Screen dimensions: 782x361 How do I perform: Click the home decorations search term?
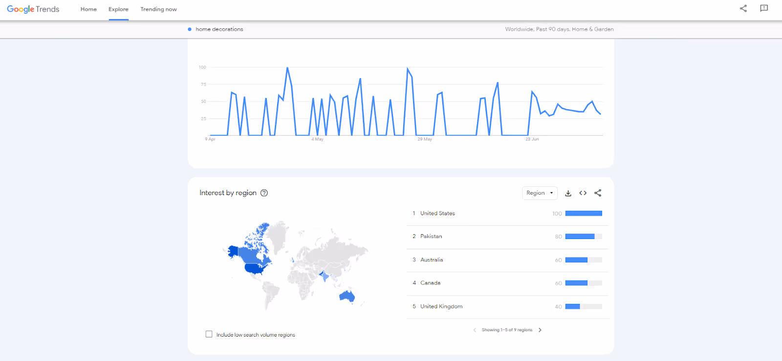(219, 29)
